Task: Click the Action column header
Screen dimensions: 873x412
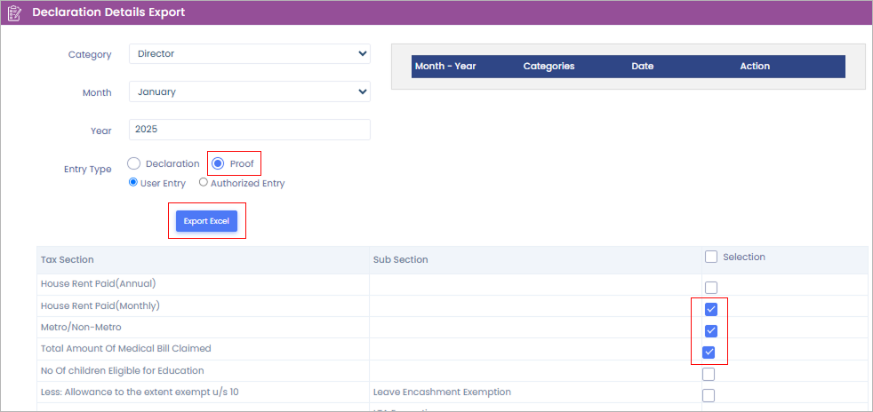Action: [x=755, y=67]
